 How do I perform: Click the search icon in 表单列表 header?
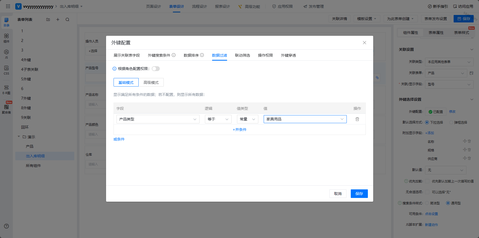(x=67, y=19)
